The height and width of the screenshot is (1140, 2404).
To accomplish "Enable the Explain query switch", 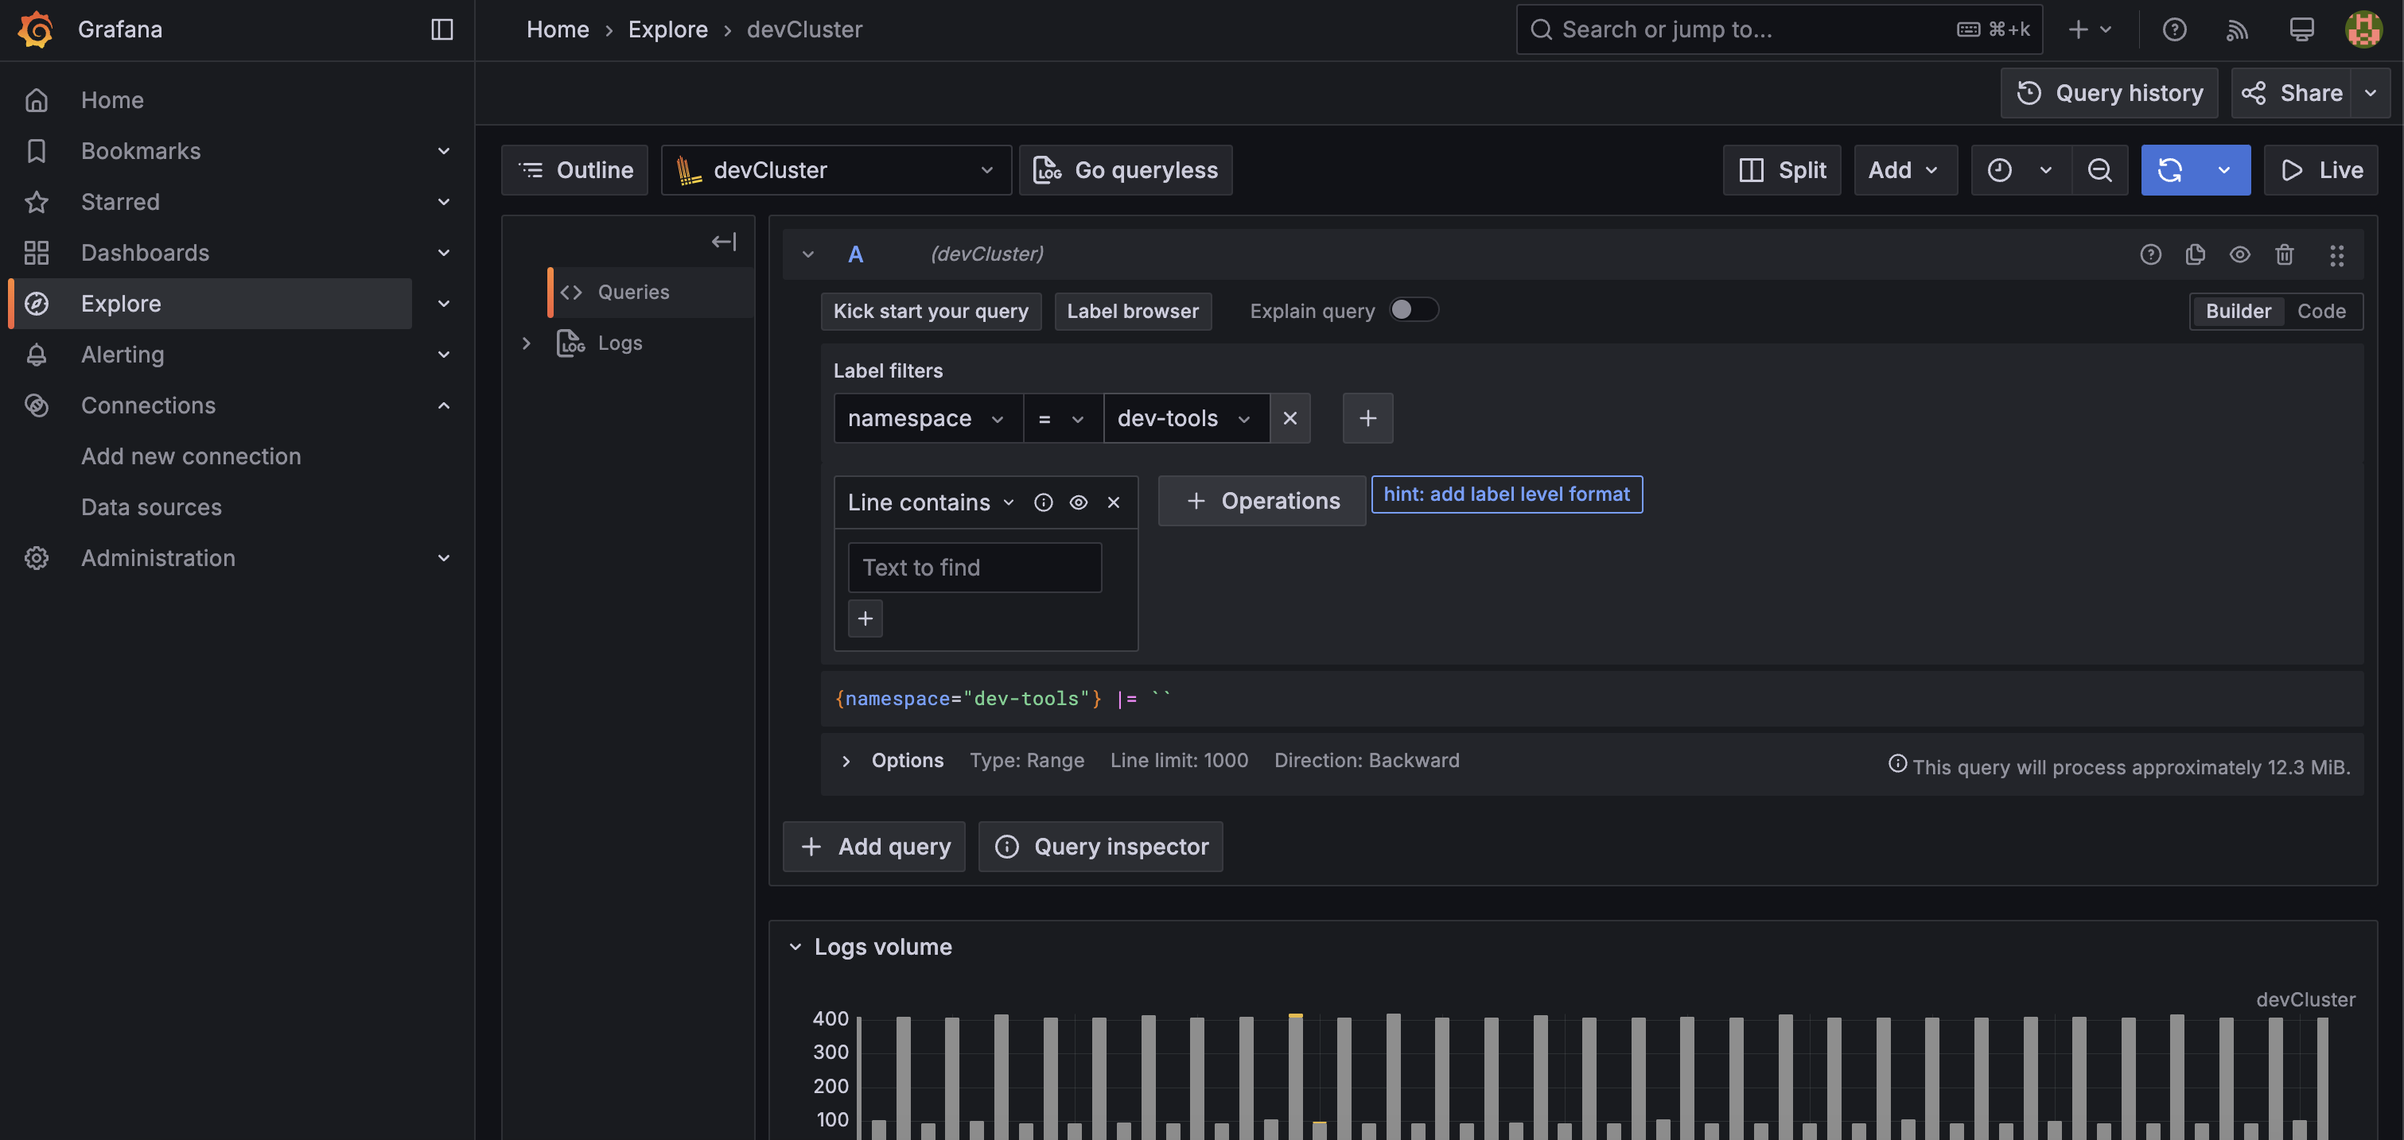I will tap(1413, 310).
